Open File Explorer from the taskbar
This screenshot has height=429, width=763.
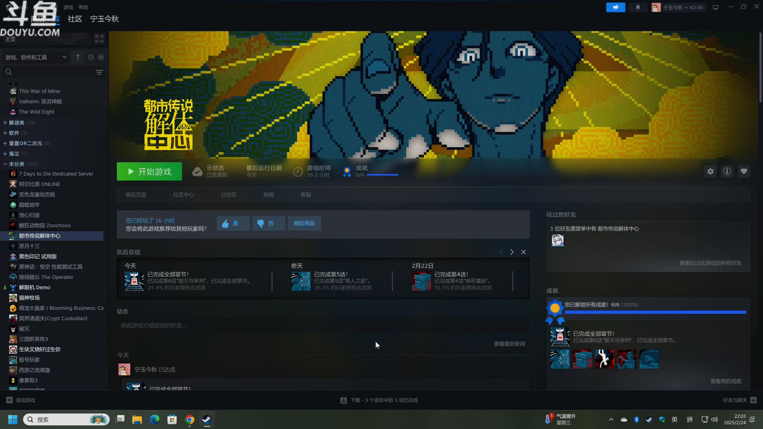click(x=137, y=419)
